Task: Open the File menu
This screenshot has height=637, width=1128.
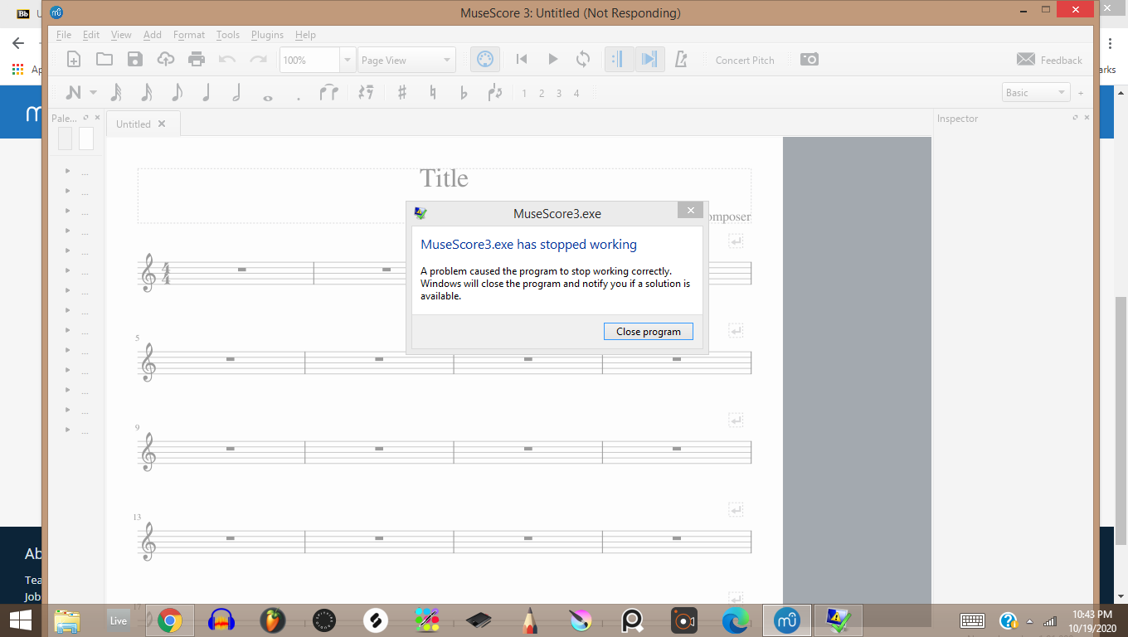Action: (x=64, y=35)
